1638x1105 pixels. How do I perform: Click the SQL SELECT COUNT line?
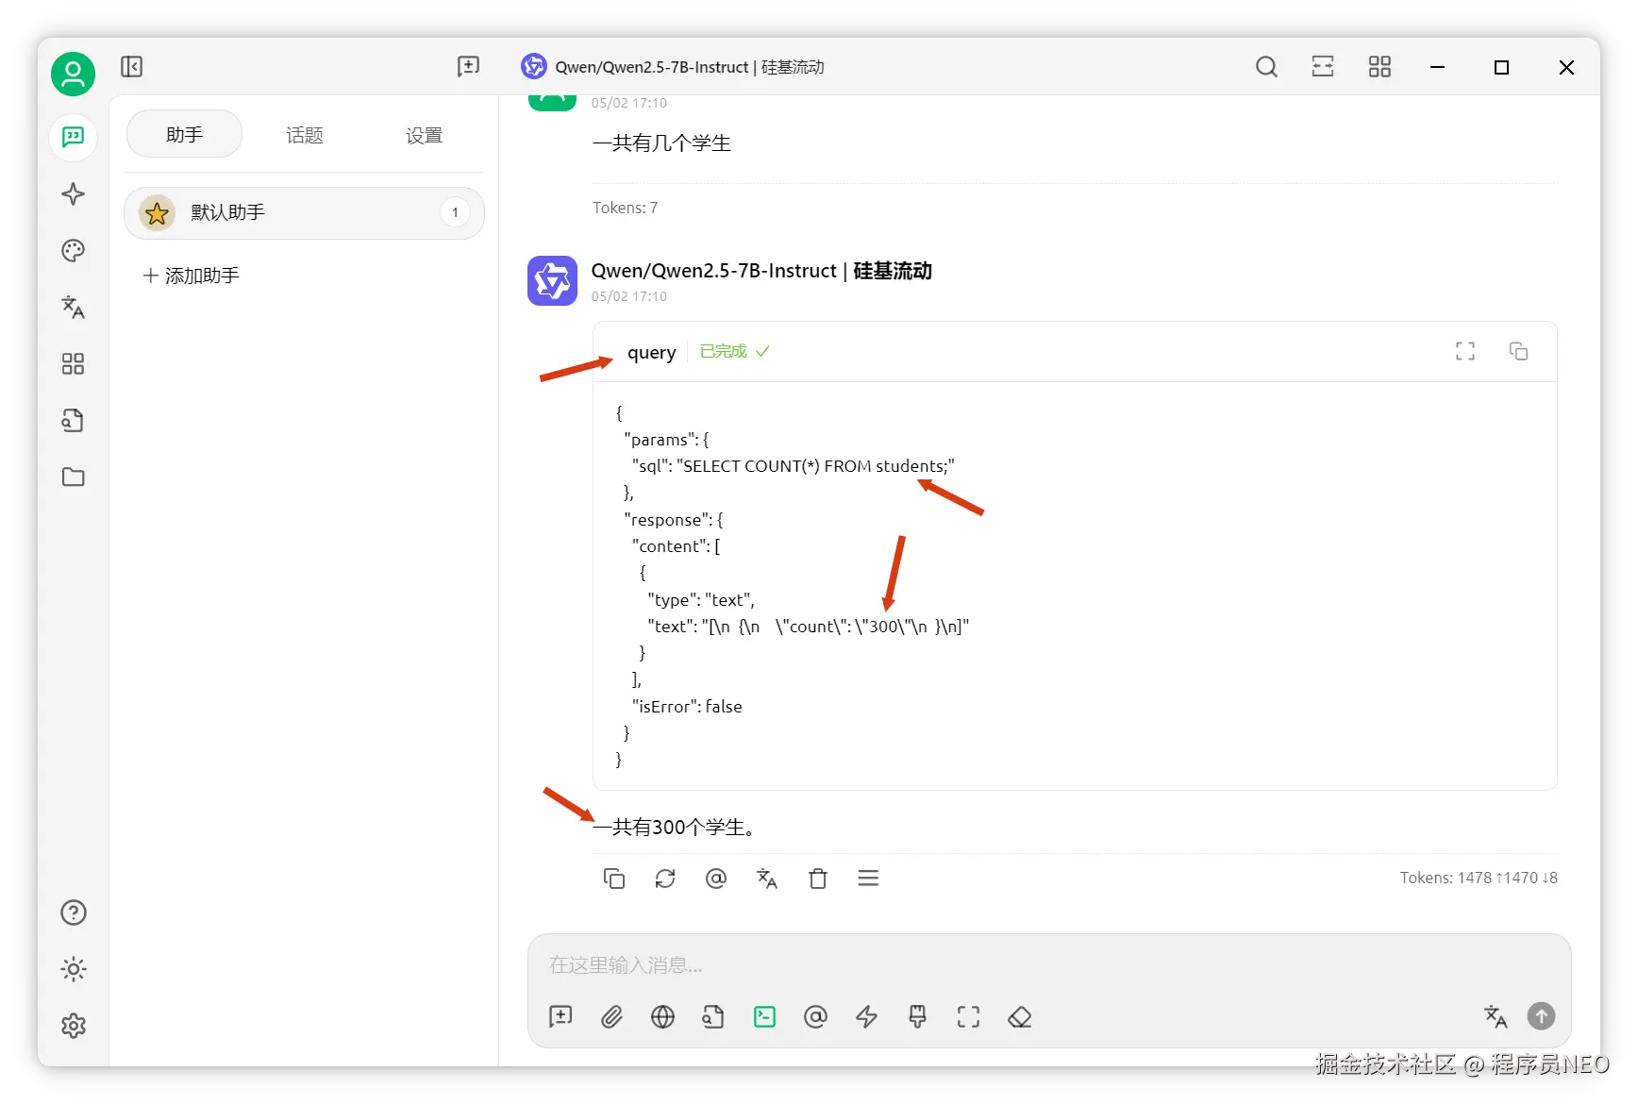tap(793, 466)
